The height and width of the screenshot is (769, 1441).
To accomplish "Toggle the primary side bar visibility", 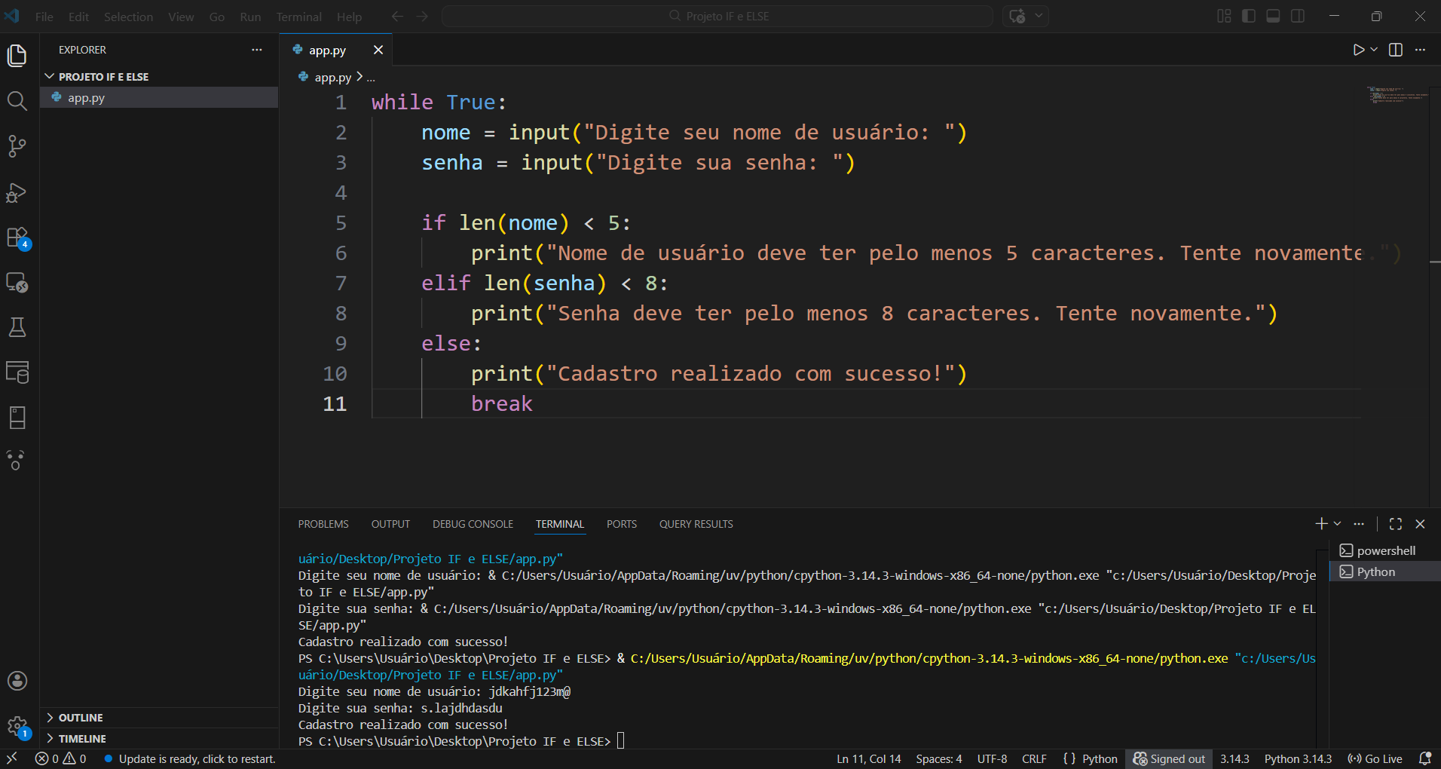I will coord(1249,16).
